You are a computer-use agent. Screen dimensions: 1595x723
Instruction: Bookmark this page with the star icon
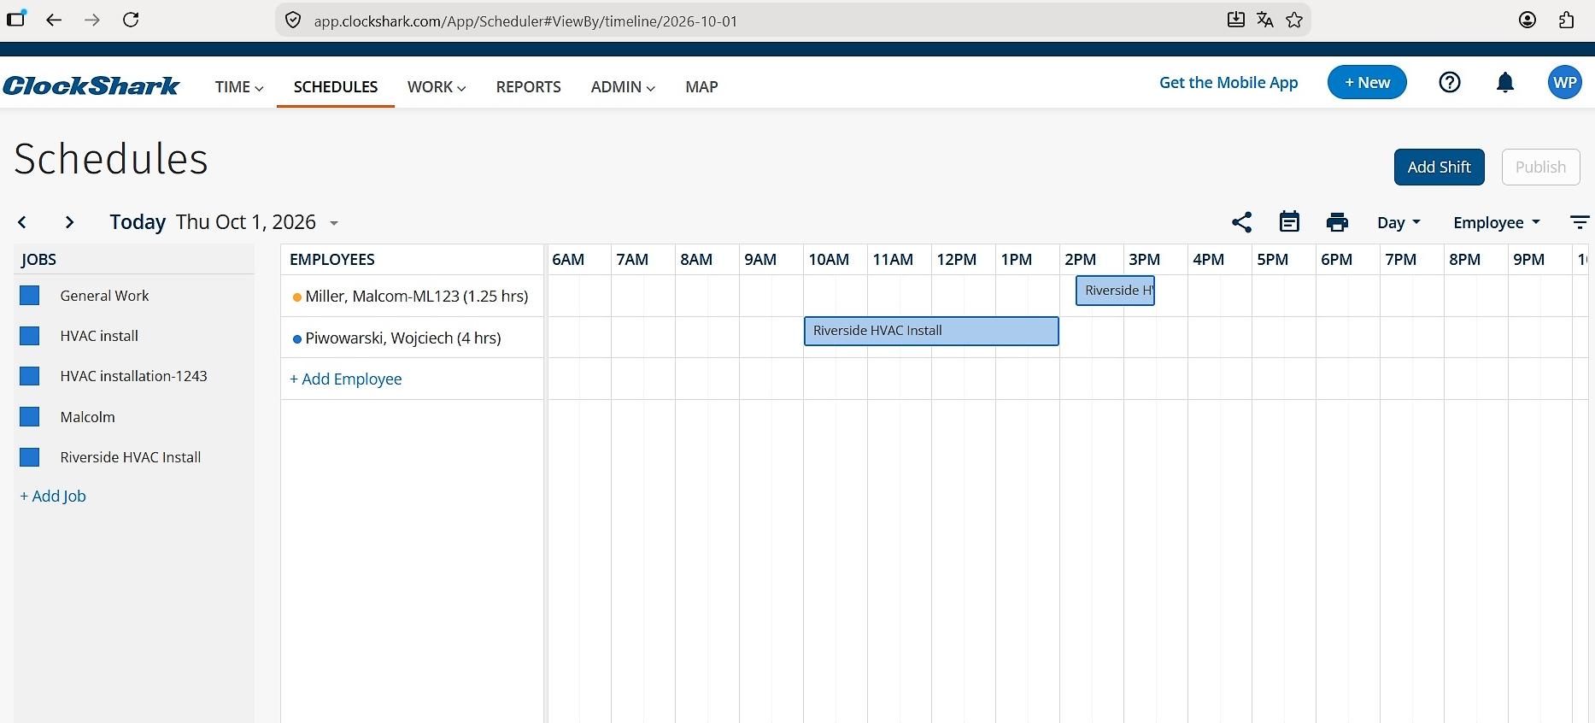(1294, 20)
